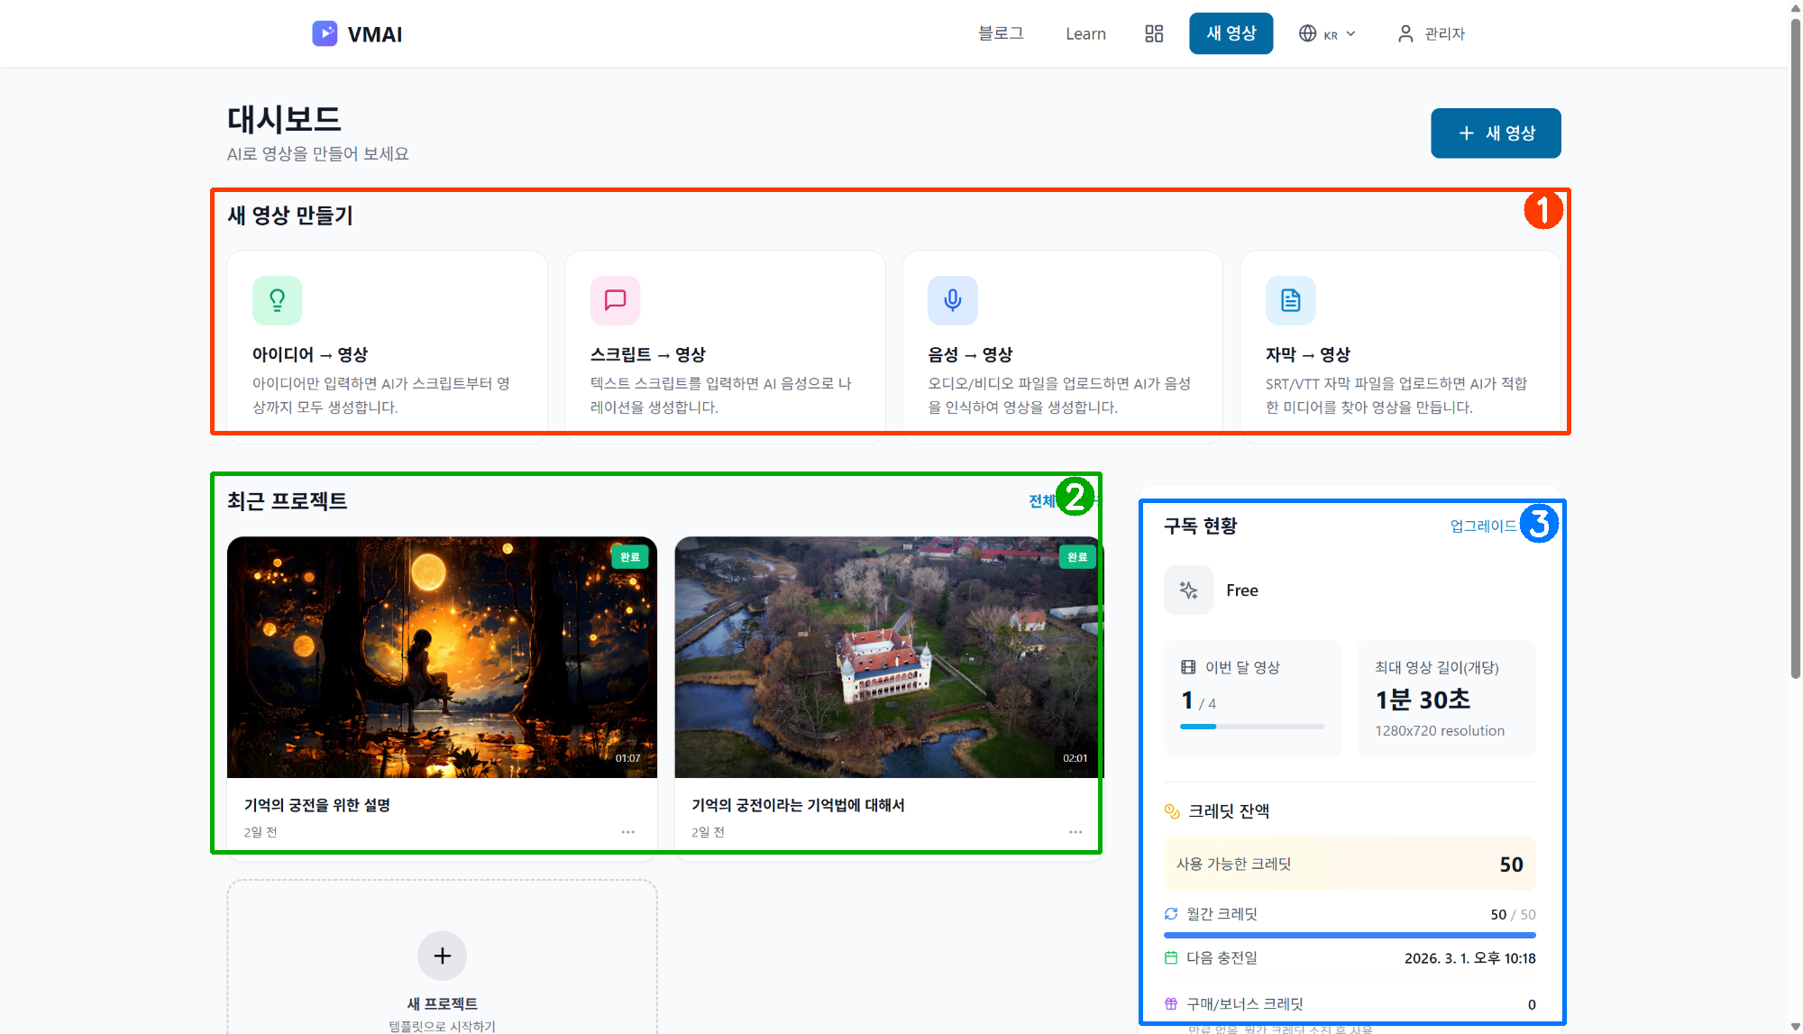Image resolution: width=1803 pixels, height=1034 pixels.
Task: Open the 블로그 menu item
Action: pos(1000,33)
